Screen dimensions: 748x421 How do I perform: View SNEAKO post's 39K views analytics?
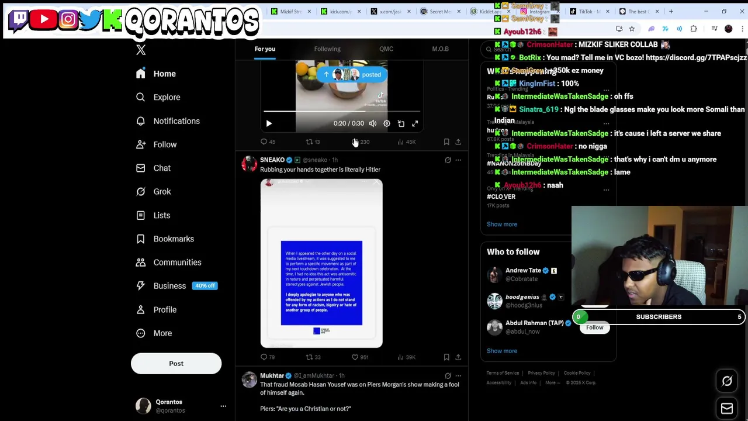coord(406,357)
